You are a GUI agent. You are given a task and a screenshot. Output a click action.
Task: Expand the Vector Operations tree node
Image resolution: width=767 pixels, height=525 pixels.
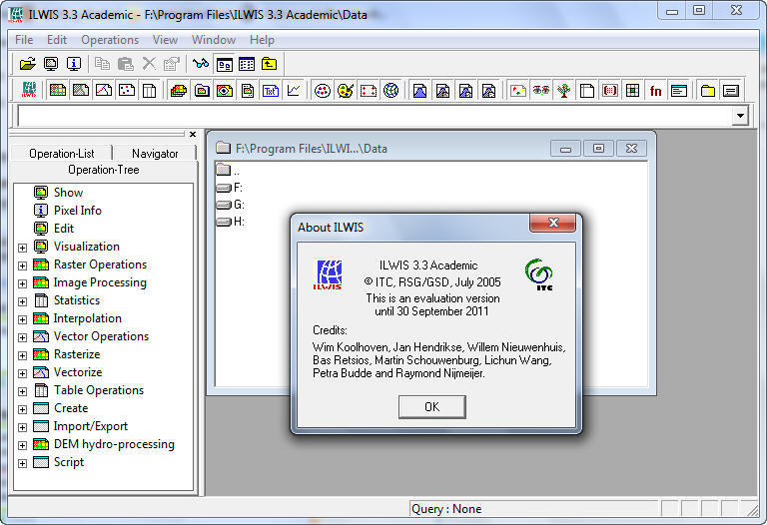[x=23, y=337]
